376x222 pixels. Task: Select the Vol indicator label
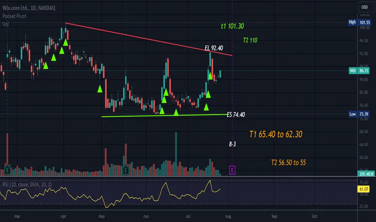[6, 24]
